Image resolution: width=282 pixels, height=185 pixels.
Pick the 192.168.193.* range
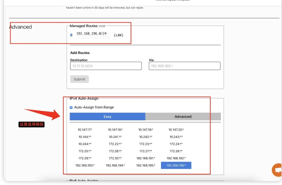click(85, 165)
